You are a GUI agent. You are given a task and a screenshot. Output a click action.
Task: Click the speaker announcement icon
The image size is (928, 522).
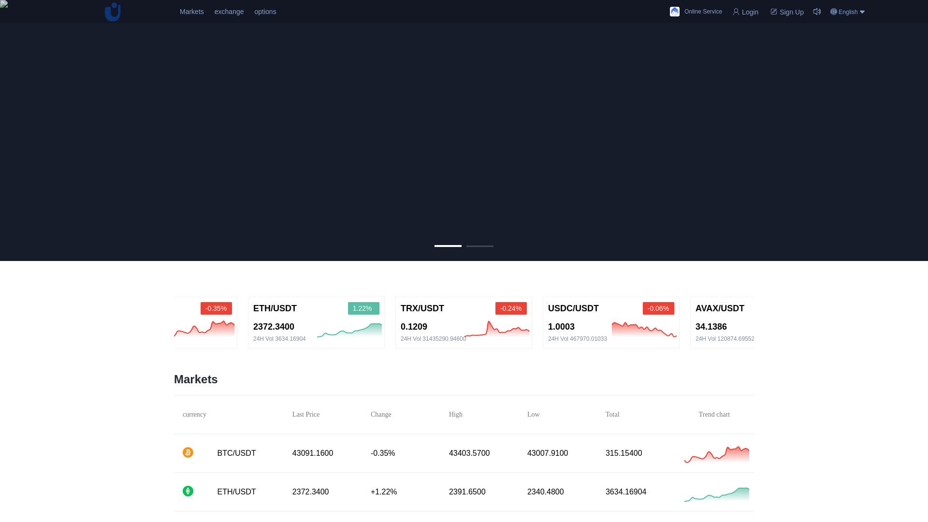(x=817, y=12)
